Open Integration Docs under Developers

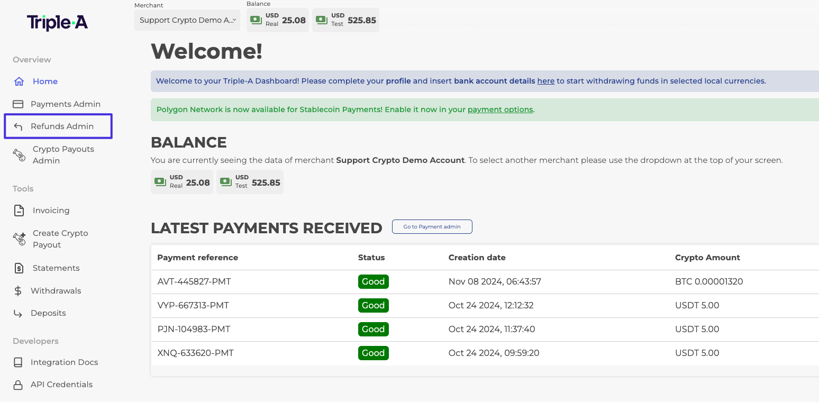64,362
